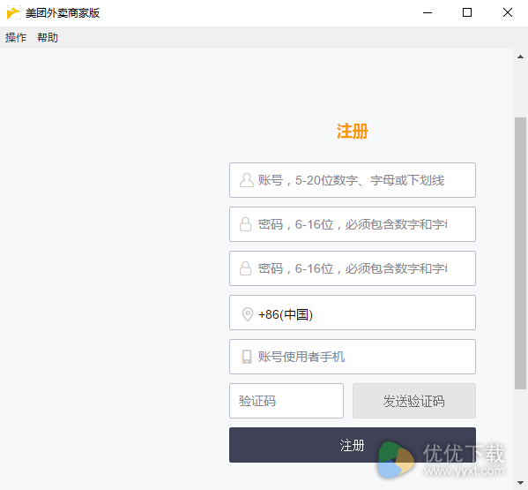Click the scrollbar down arrow
This screenshot has height=490, width=528.
point(520,483)
